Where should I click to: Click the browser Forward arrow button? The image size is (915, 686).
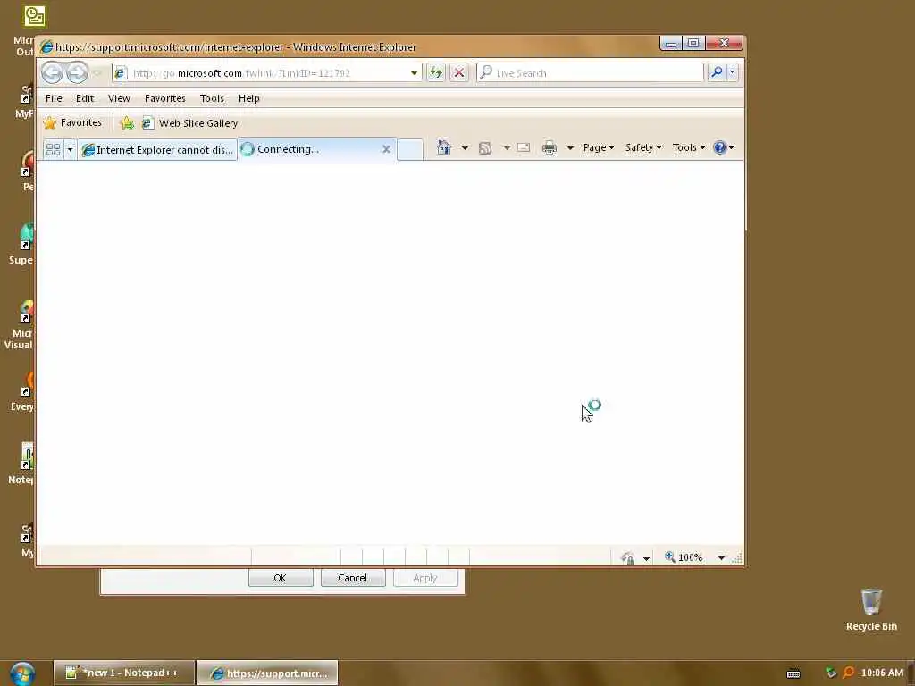point(77,73)
